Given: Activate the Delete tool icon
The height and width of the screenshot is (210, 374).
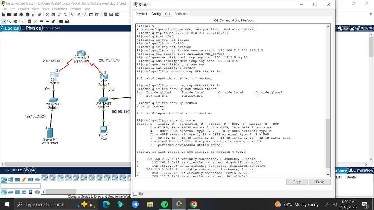Looking at the screenshot, I should click(x=15, y=21).
